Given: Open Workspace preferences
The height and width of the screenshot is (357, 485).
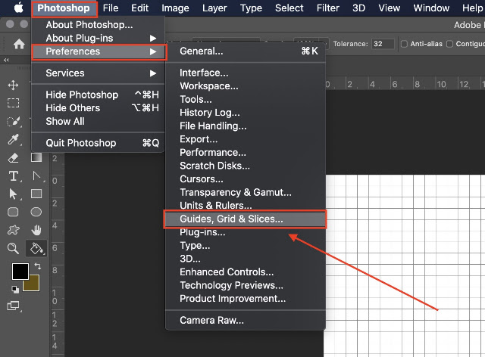Looking at the screenshot, I should click(x=246, y=86).
